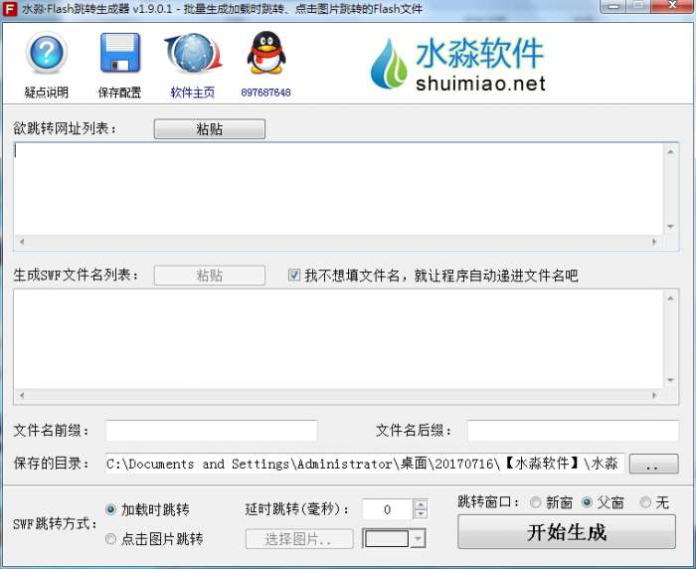This screenshot has height=569, width=696.
Task: Click the 疑点说明 label text
Action: [x=46, y=93]
